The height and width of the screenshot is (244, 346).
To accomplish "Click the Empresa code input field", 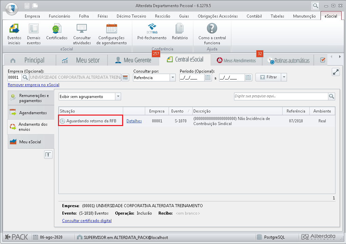I will click(x=15, y=77).
